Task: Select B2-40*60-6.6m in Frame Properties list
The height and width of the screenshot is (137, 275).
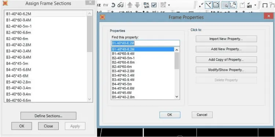Action: point(143,62)
